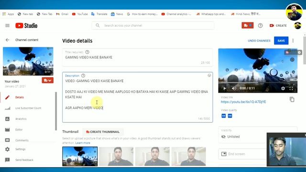The image size is (306, 172).
Task: Open Editor in the sidebar
Action: tap(19, 129)
